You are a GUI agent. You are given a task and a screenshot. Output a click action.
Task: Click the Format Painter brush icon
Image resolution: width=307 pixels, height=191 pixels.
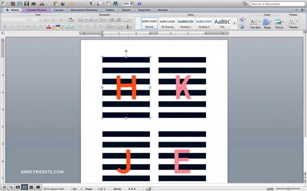point(63,4)
